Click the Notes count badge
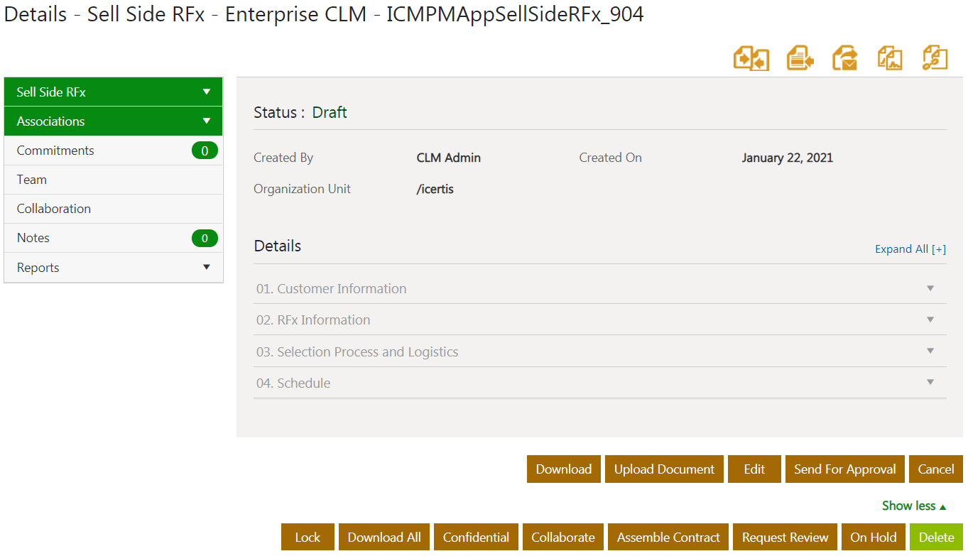 pos(205,239)
